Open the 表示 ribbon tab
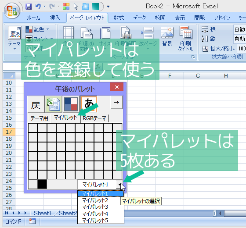246x228 pixels. click(x=180, y=18)
